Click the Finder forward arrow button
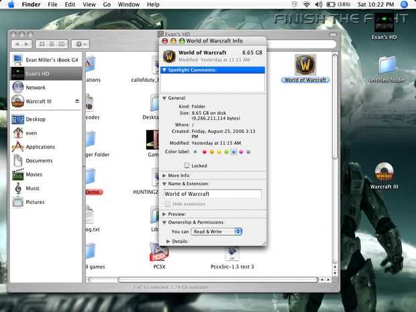The height and width of the screenshot is (312, 416). [x=27, y=44]
